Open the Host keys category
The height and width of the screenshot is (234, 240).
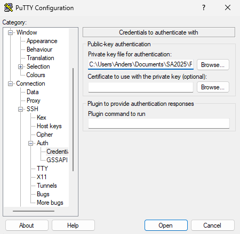coord(49,126)
